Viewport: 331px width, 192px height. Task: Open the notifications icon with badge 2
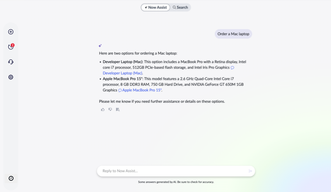[x=11, y=46]
